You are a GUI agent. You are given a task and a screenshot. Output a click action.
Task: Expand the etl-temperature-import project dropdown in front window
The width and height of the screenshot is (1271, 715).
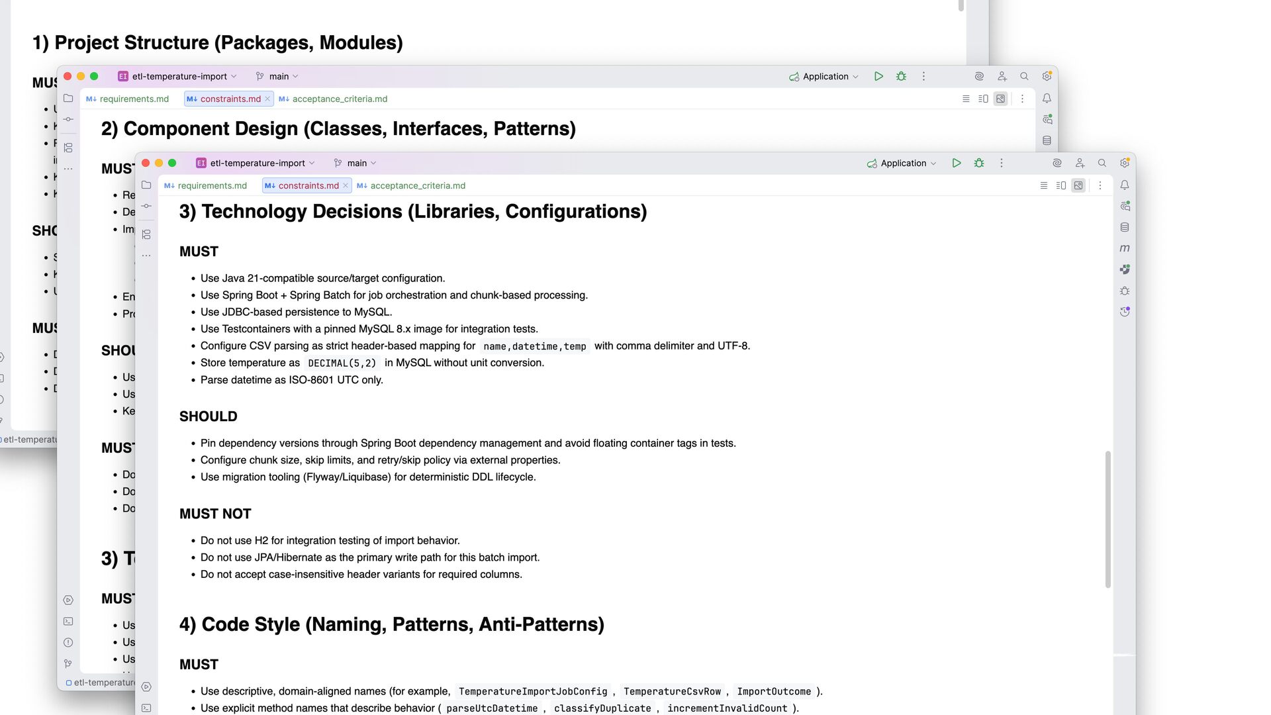[x=256, y=163]
